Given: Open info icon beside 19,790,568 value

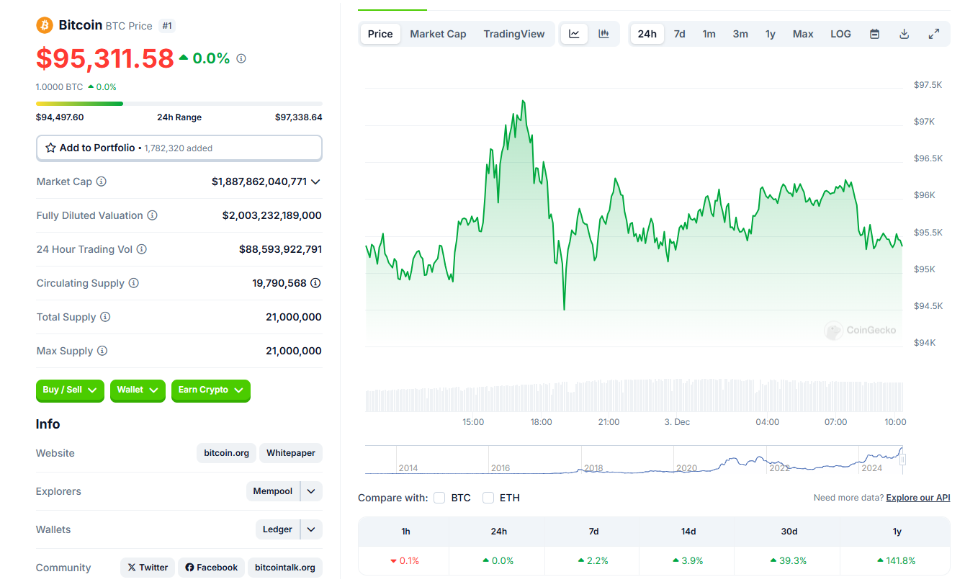Looking at the screenshot, I should [315, 283].
